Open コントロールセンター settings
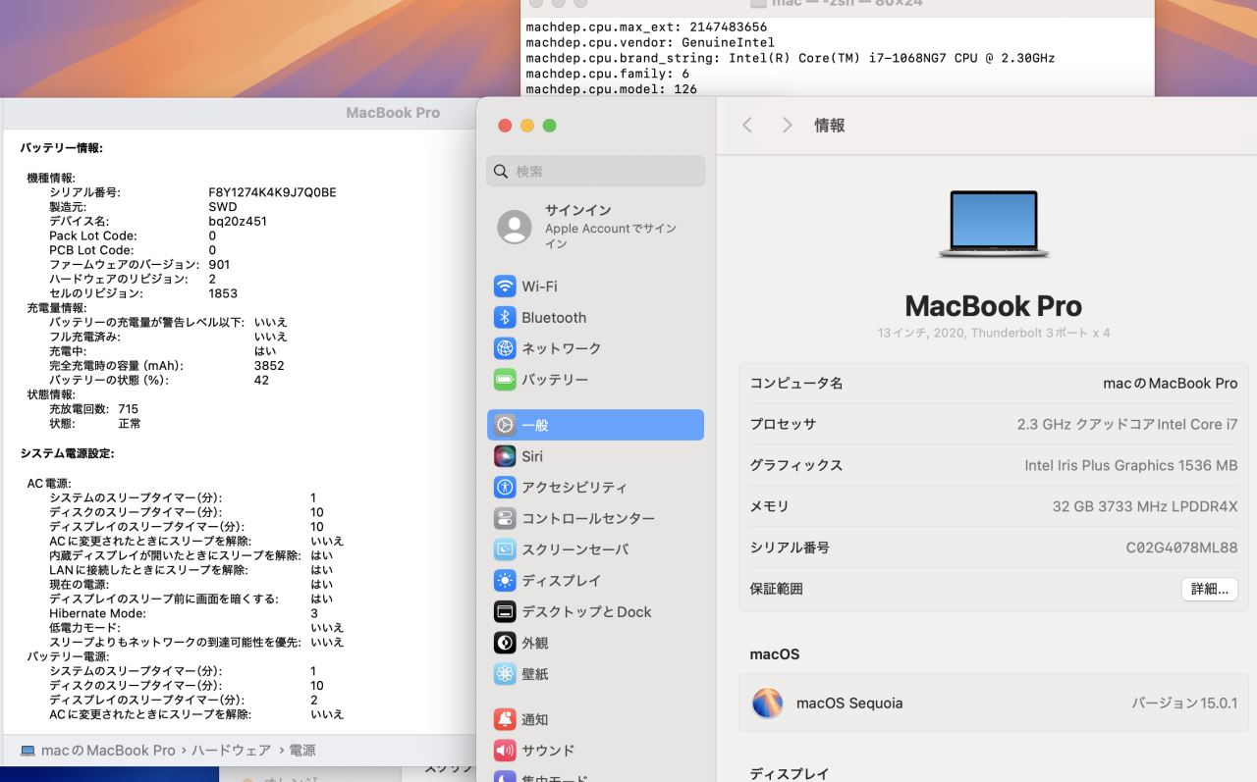The image size is (1257, 782). click(x=587, y=518)
